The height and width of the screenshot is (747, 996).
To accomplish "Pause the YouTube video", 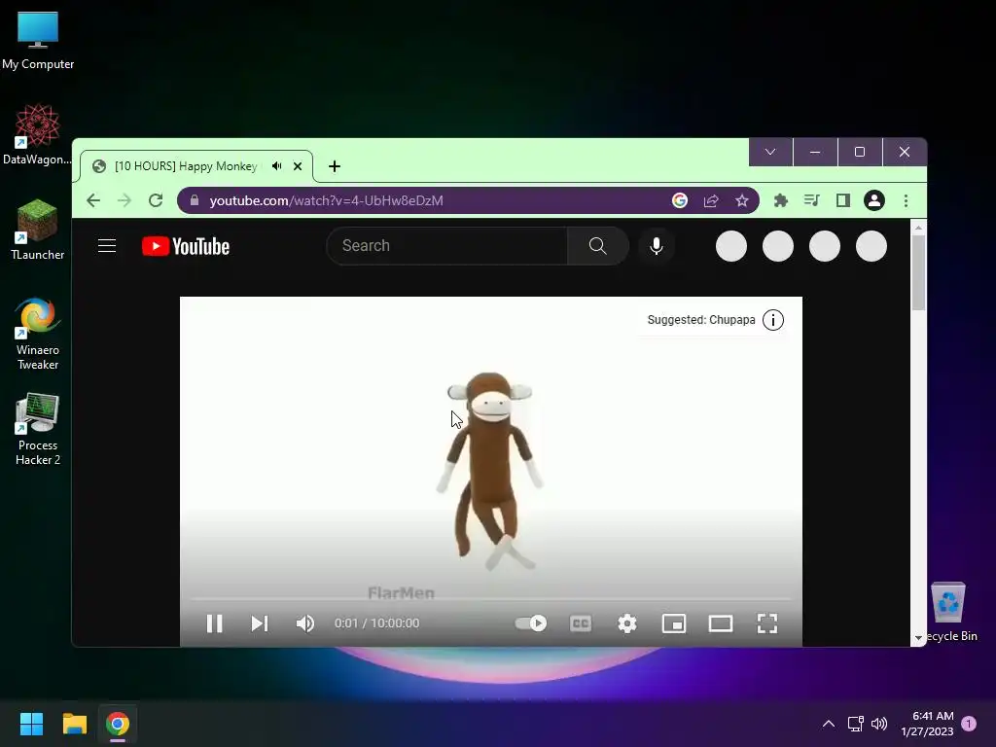I will click(x=215, y=623).
